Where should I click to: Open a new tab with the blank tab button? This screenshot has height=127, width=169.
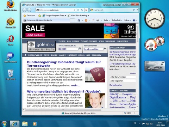[x=73, y=20]
